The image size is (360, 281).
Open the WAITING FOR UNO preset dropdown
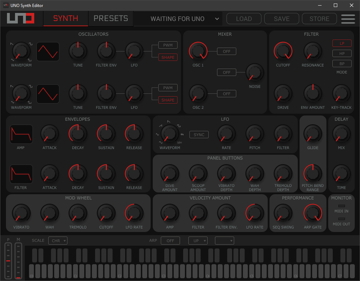[178, 19]
